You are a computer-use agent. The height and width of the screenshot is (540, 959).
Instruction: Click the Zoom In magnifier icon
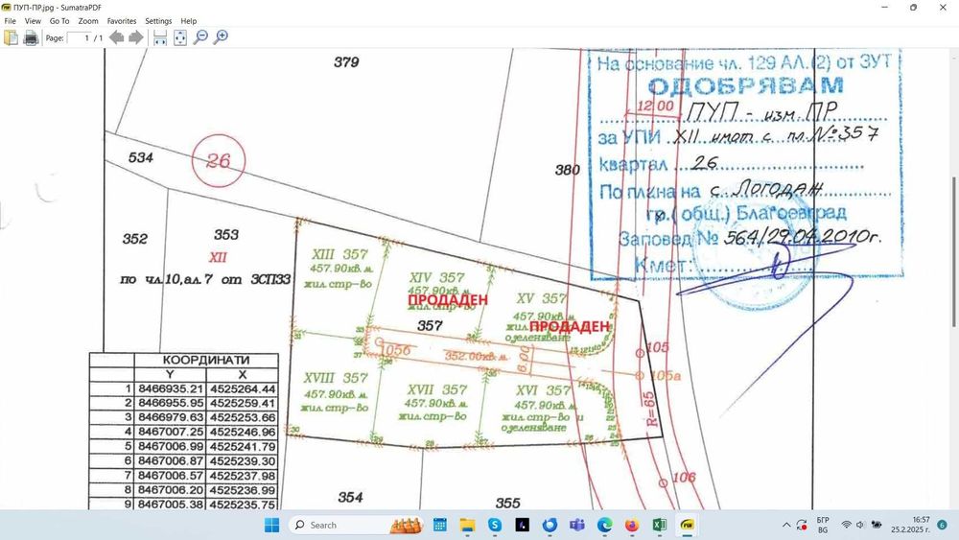(x=221, y=38)
